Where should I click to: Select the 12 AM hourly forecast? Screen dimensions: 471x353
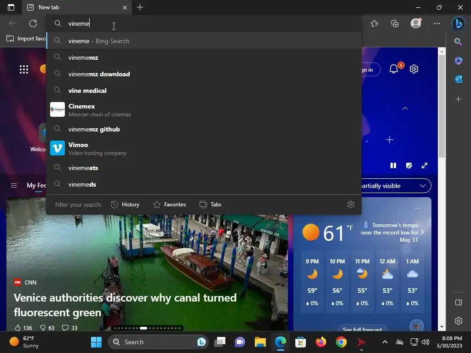387,282
